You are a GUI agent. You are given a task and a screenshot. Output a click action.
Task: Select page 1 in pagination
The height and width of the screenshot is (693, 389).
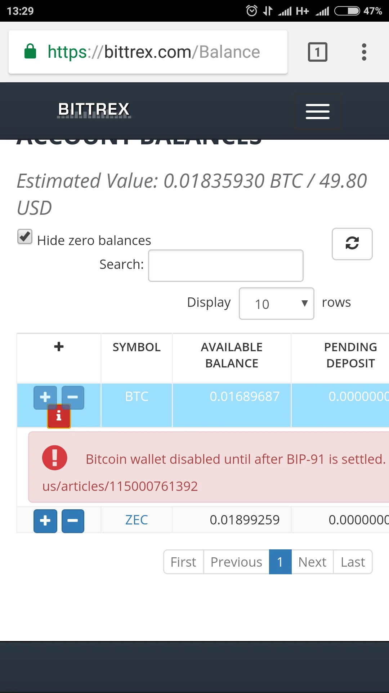click(x=280, y=562)
